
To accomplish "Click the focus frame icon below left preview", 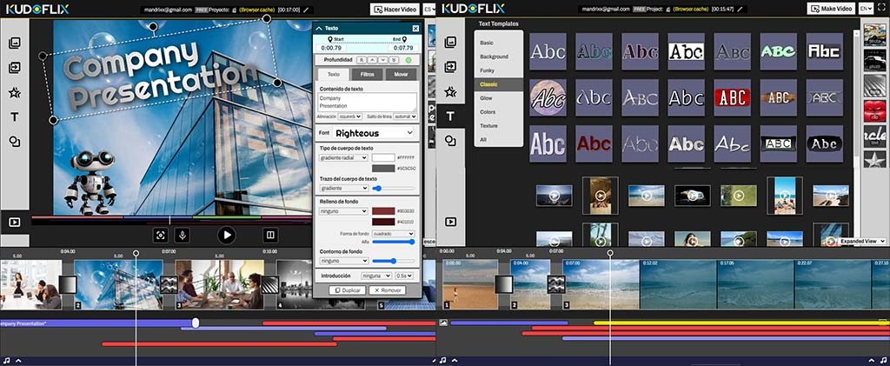I will click(161, 235).
